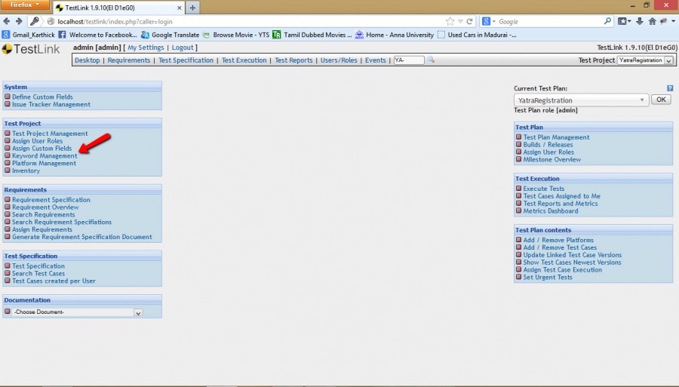The height and width of the screenshot is (387, 679).
Task: Open Platform Management
Action: coord(45,163)
